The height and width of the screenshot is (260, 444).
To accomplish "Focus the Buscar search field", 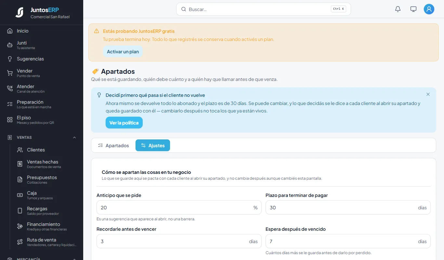I will 263,9.
